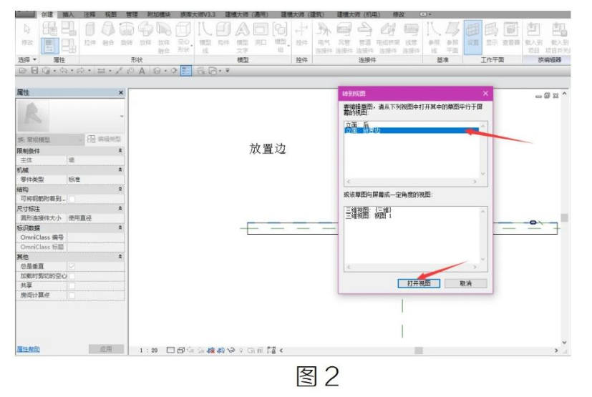592x397 pixels.
Task: Open the 族: 常规模型 type selector dropdown
Action: (50, 139)
